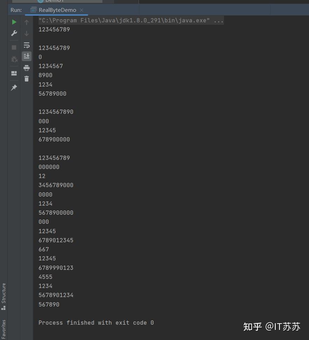Open the Favorites tool window
The image size is (309, 340).
coord(3,329)
